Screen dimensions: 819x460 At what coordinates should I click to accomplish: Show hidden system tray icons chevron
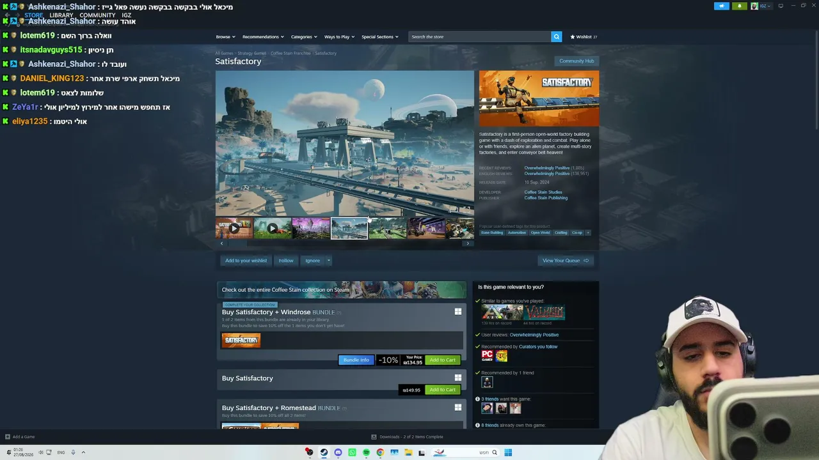(x=83, y=452)
